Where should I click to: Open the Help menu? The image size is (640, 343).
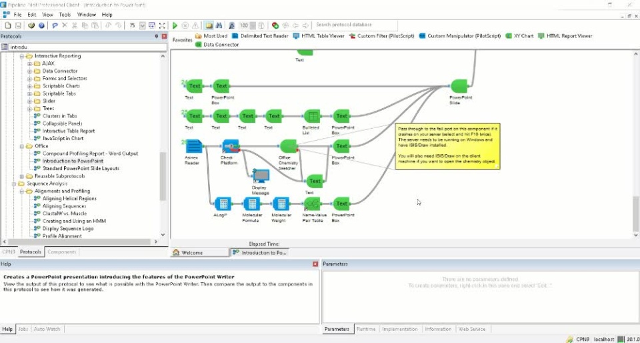(107, 15)
